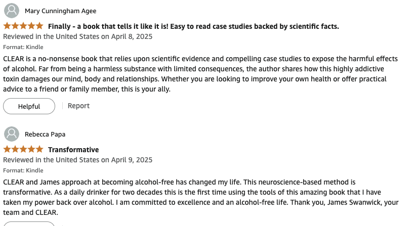Viewport: 412px width, 226px height.
Task: Mark Mary Cunningham Agee's review as Helpful
Action: [29, 106]
